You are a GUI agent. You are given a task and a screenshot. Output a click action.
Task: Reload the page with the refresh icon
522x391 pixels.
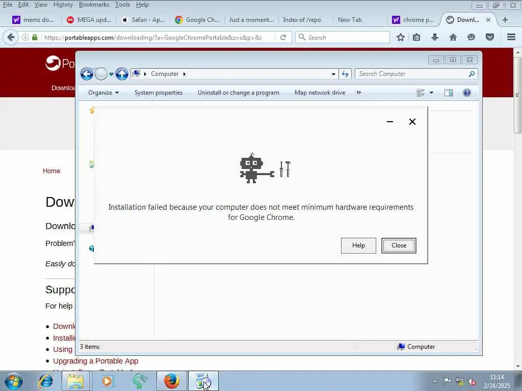pyautogui.click(x=283, y=37)
